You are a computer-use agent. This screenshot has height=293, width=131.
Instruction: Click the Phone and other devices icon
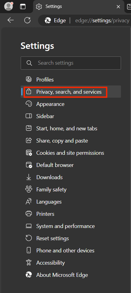[29, 250]
